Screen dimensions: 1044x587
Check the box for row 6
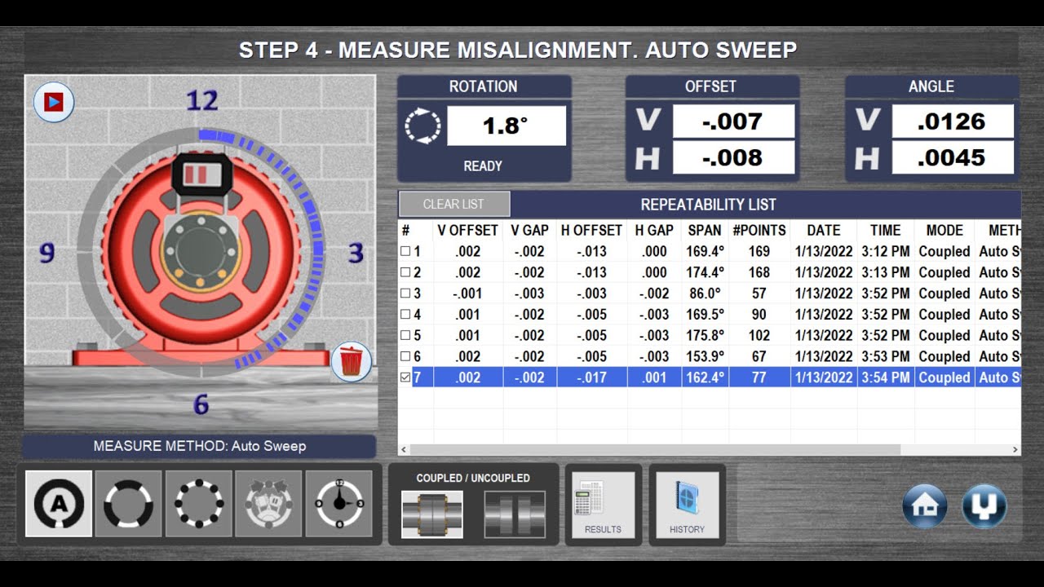click(405, 356)
